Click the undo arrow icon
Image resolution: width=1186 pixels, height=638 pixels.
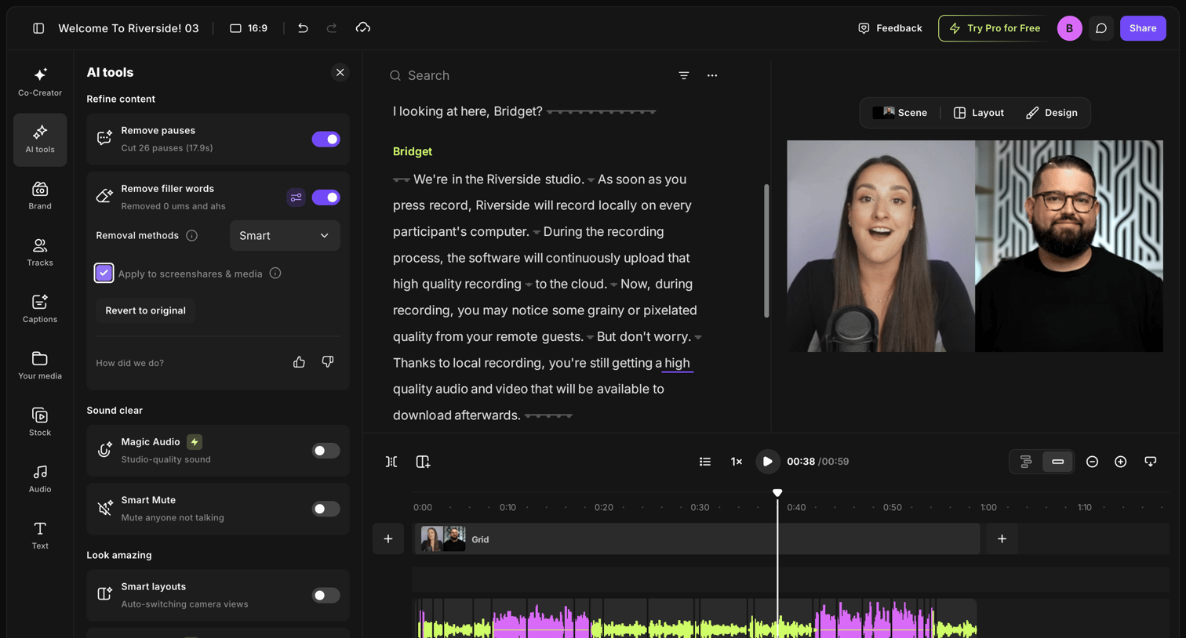tap(303, 28)
